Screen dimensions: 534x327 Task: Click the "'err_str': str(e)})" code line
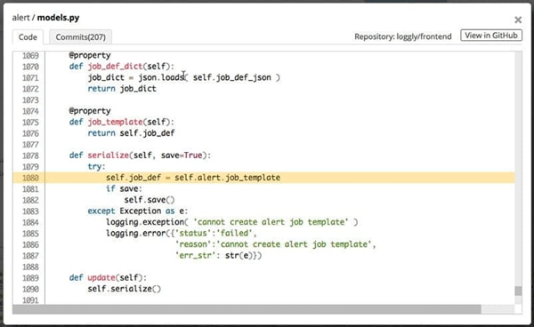tap(218, 255)
